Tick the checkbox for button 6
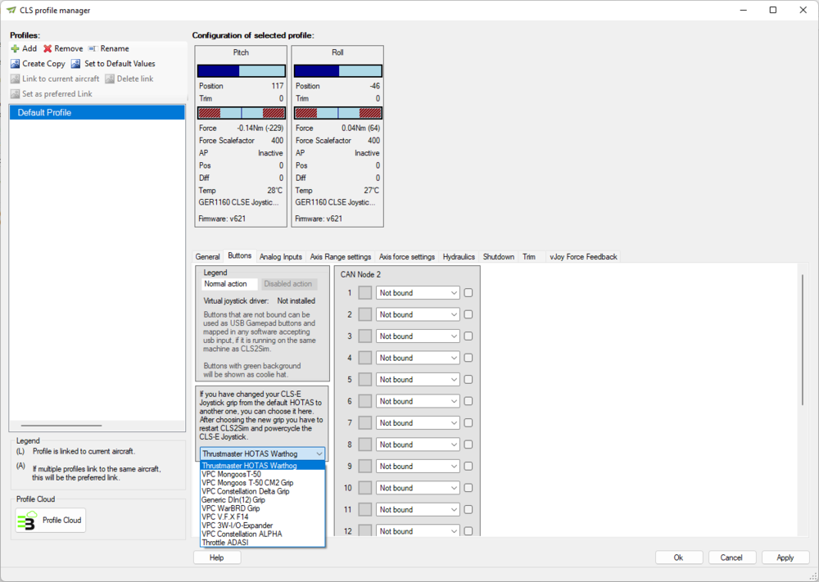 (468, 401)
